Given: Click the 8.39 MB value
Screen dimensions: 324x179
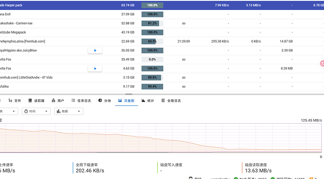Looking at the screenshot, I should point(286,68).
